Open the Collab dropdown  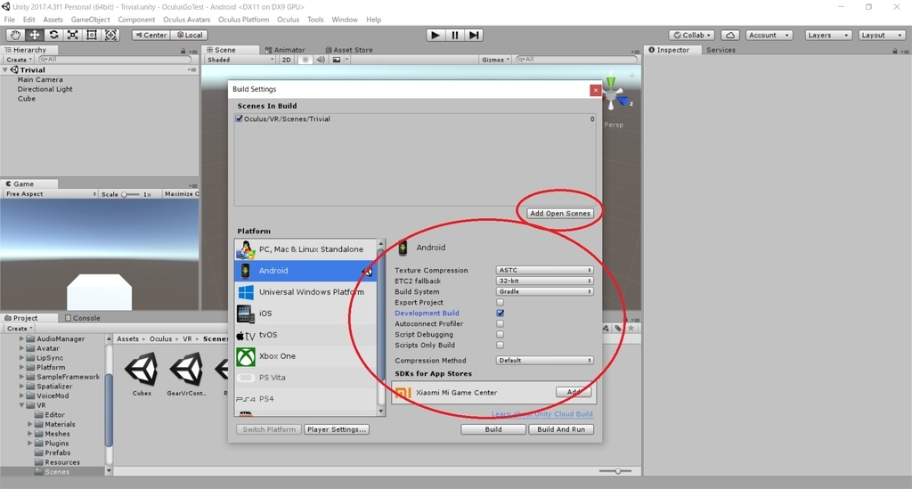click(x=692, y=35)
